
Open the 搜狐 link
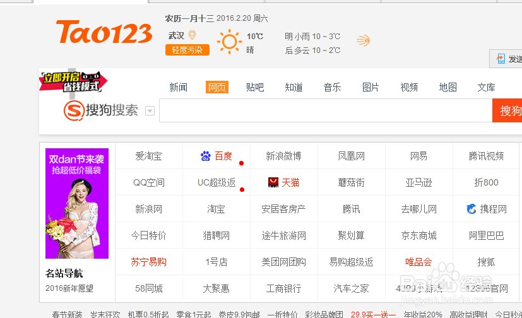tap(486, 262)
